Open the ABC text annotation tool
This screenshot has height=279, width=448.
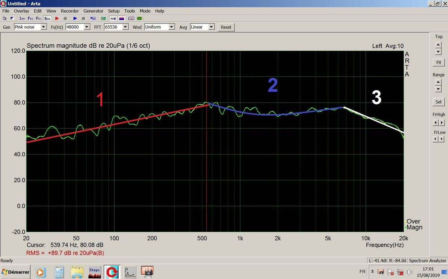pyautogui.click(x=94, y=18)
